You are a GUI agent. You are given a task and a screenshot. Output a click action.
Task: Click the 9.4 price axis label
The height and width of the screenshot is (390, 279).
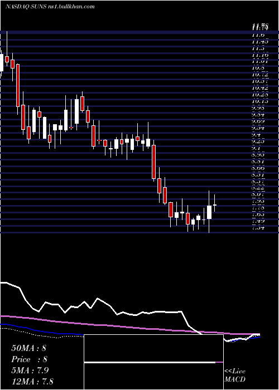[x=256, y=135]
